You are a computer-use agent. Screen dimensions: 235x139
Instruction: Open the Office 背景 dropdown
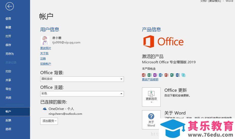point(82,79)
